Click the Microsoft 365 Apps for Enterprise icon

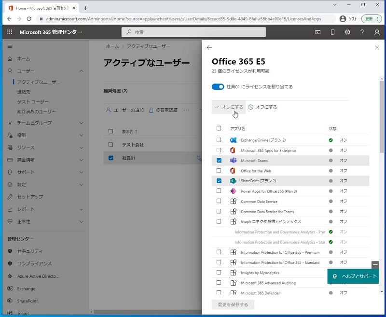[x=233, y=150]
